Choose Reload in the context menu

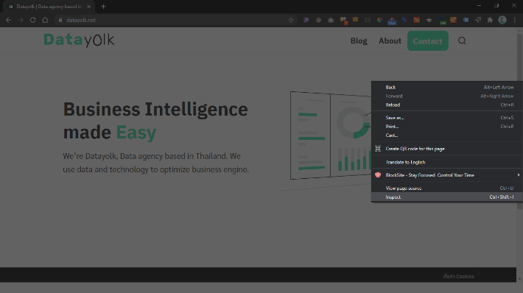tap(447, 105)
